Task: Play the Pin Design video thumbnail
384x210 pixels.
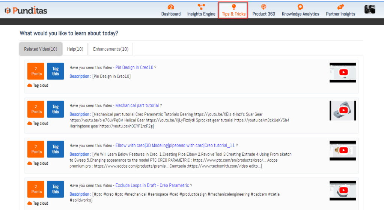Action: click(x=343, y=72)
